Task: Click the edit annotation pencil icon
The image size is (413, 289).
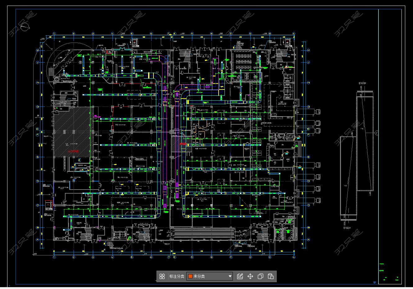Action: pyautogui.click(x=240, y=276)
